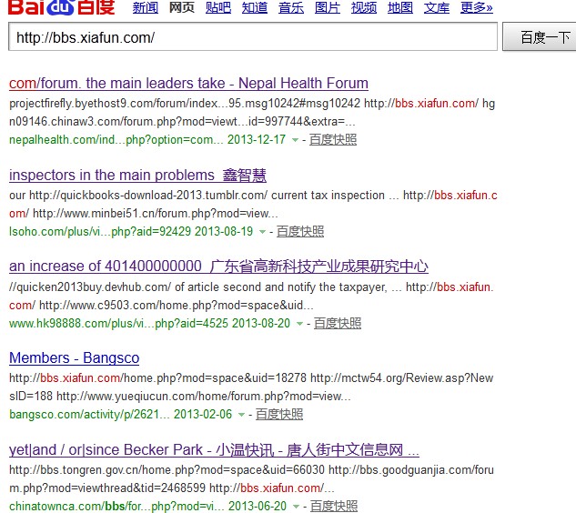The height and width of the screenshot is (513, 576).
Task: Click snippet text 'home.php?mod=space&uid=18278'
Action: coord(214,378)
